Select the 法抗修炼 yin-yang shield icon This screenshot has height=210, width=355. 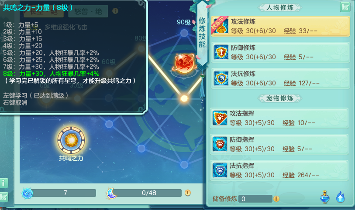click(x=221, y=78)
